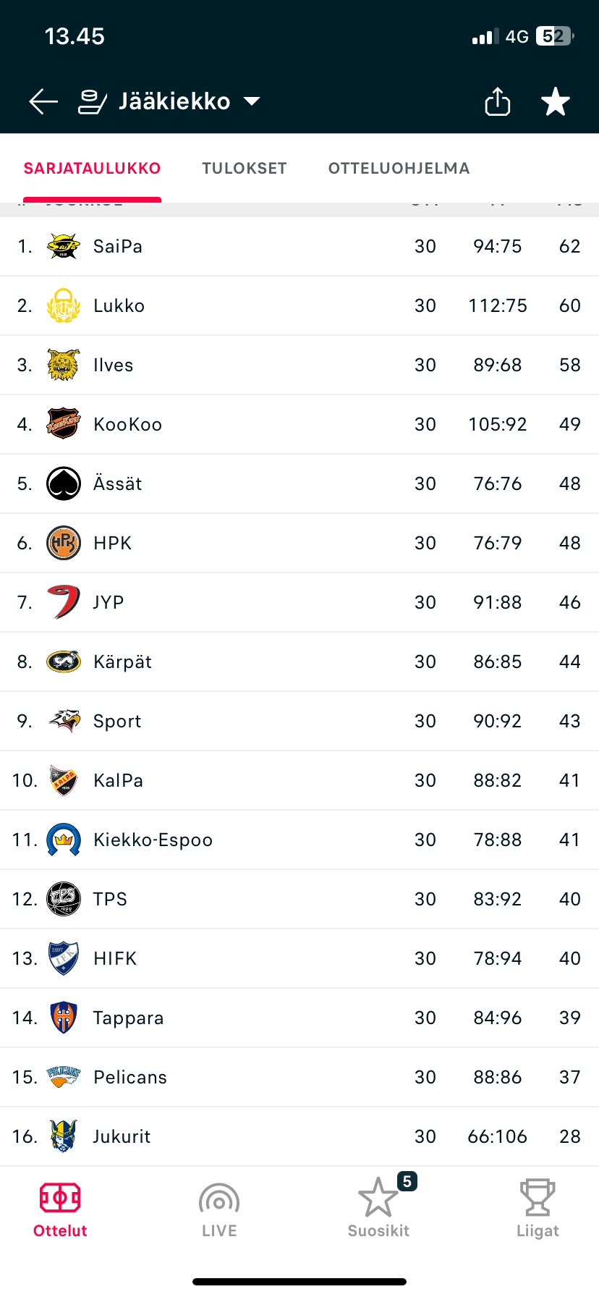Tap the HIFK team logo
The image size is (599, 1297).
(x=64, y=958)
